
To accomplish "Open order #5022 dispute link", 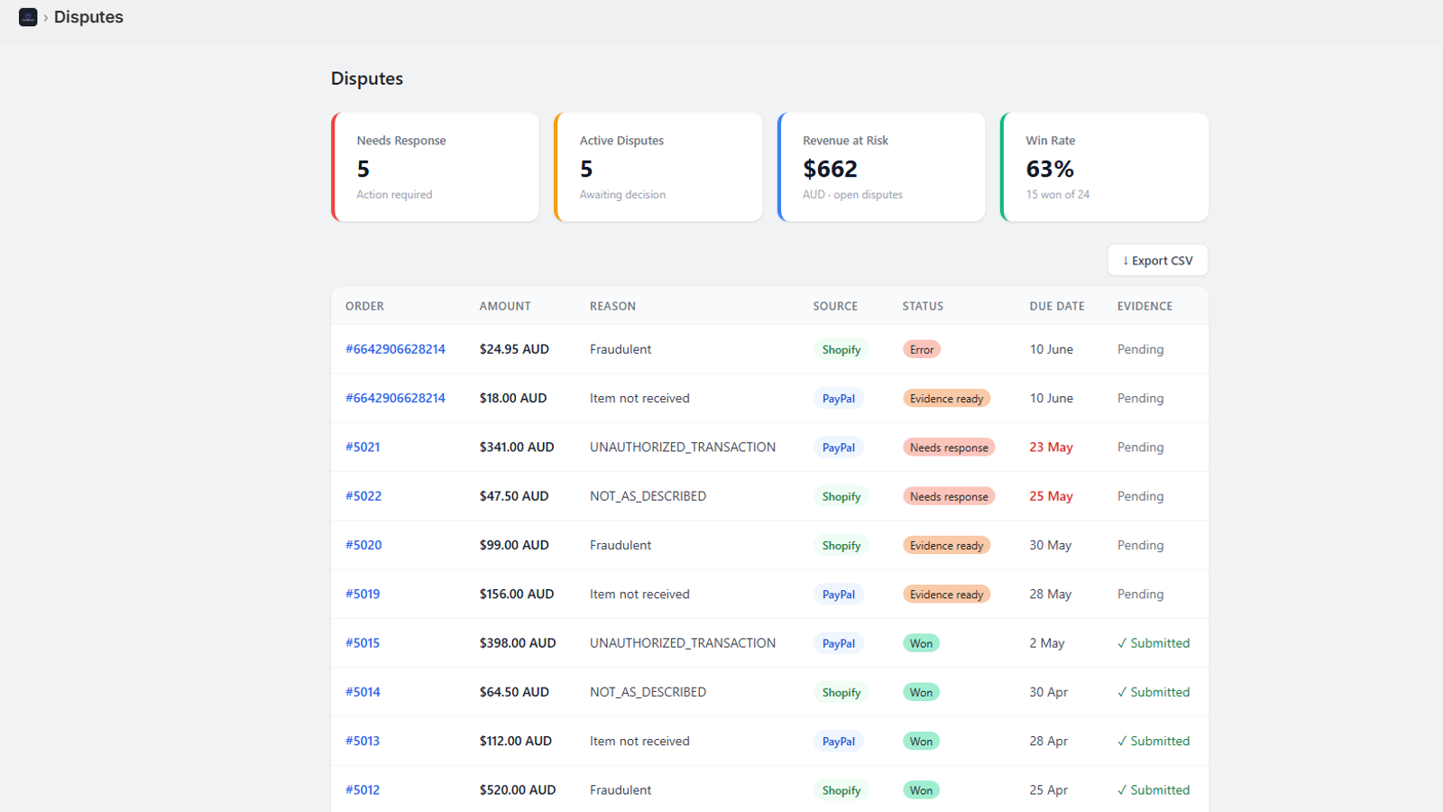I will (363, 496).
